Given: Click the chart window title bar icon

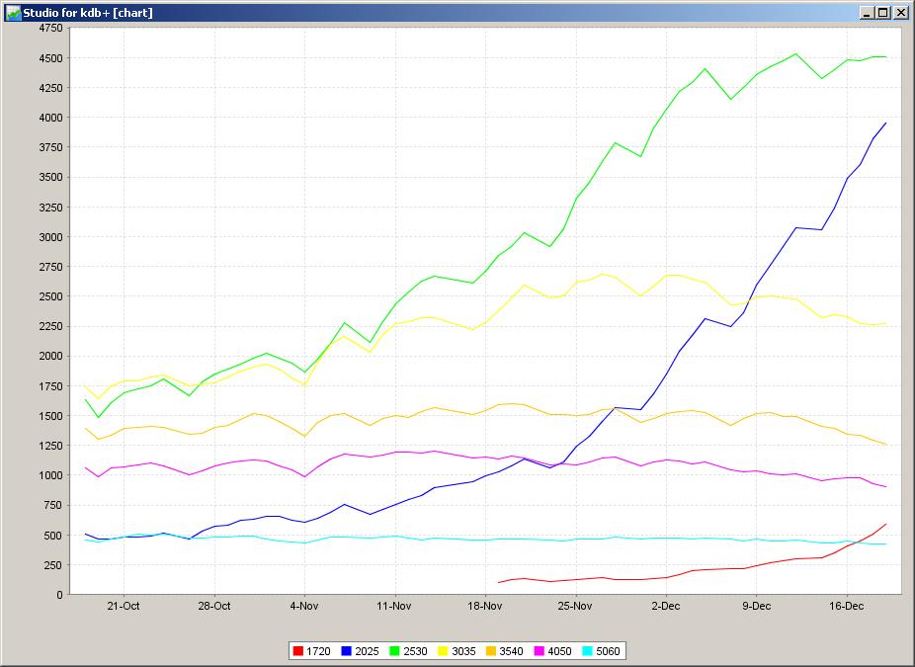Looking at the screenshot, I should pos(13,12).
